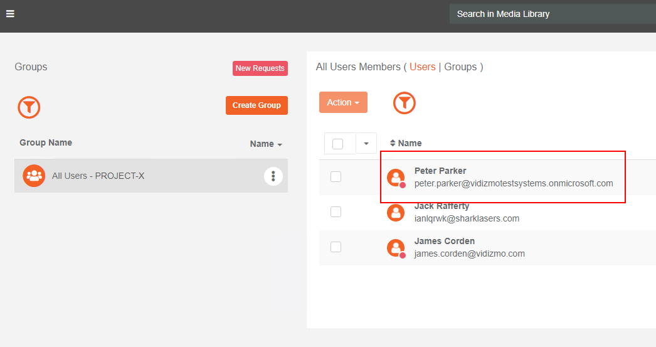Image resolution: width=656 pixels, height=347 pixels.
Task: Click the Create Group button
Action: click(257, 105)
